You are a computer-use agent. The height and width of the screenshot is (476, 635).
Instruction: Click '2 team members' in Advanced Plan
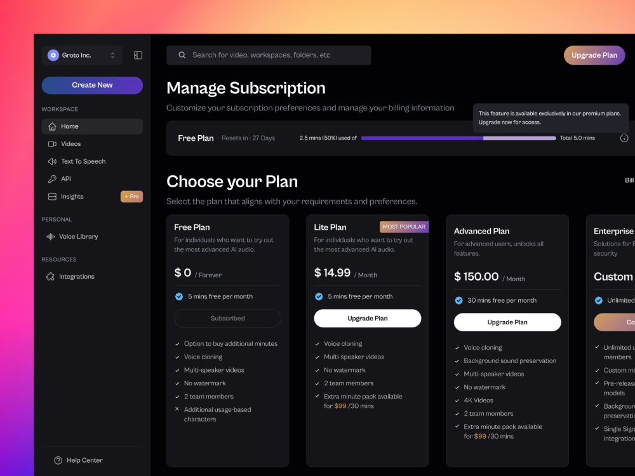pyautogui.click(x=488, y=414)
